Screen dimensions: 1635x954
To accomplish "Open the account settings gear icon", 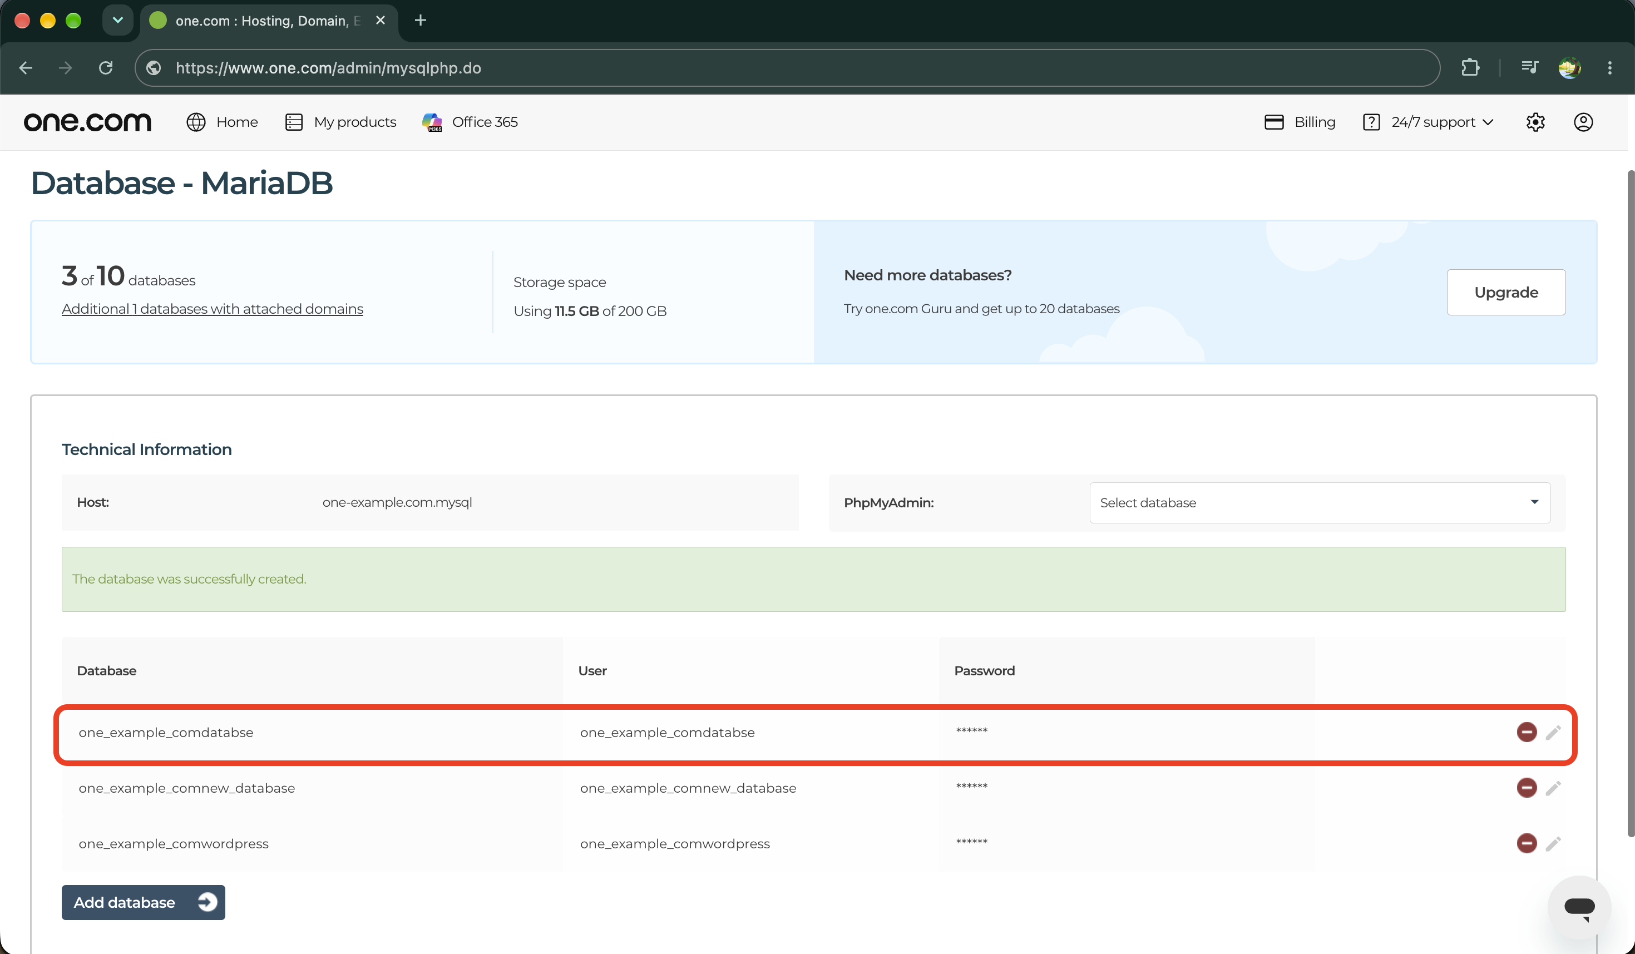I will pyautogui.click(x=1535, y=122).
